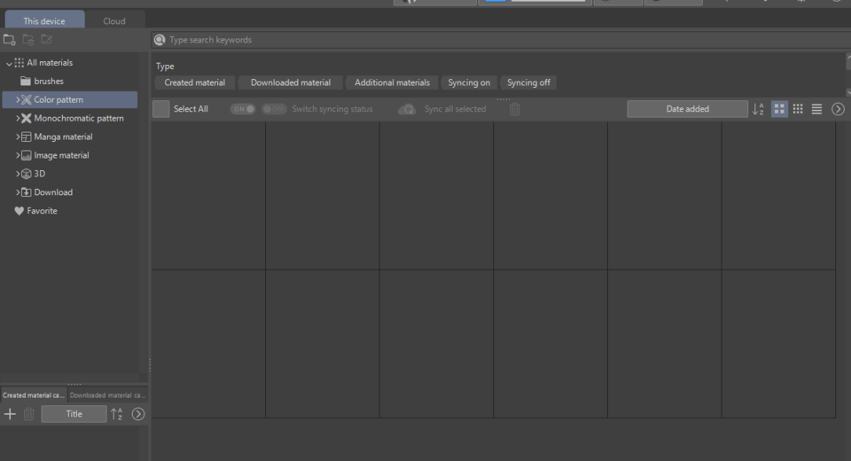
Task: Select the brushes folder
Action: 48,81
